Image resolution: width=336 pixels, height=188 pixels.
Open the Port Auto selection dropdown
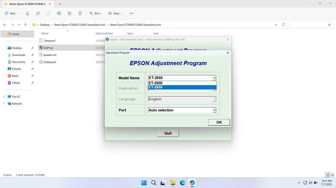(x=214, y=110)
